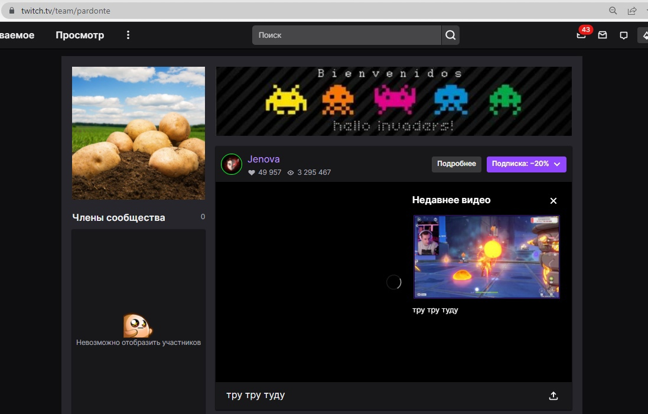Click the тру тру туду video title under thumbnail
The image size is (648, 414).
point(435,310)
